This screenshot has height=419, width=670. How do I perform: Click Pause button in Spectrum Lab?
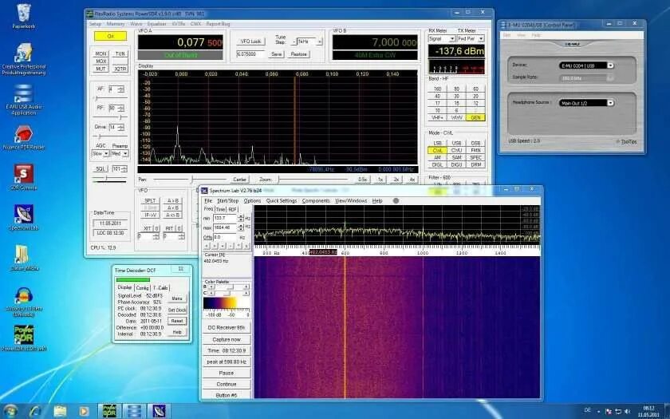(x=227, y=374)
